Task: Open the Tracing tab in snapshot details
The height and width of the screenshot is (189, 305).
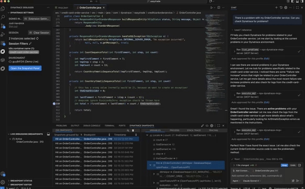Action: point(213,130)
